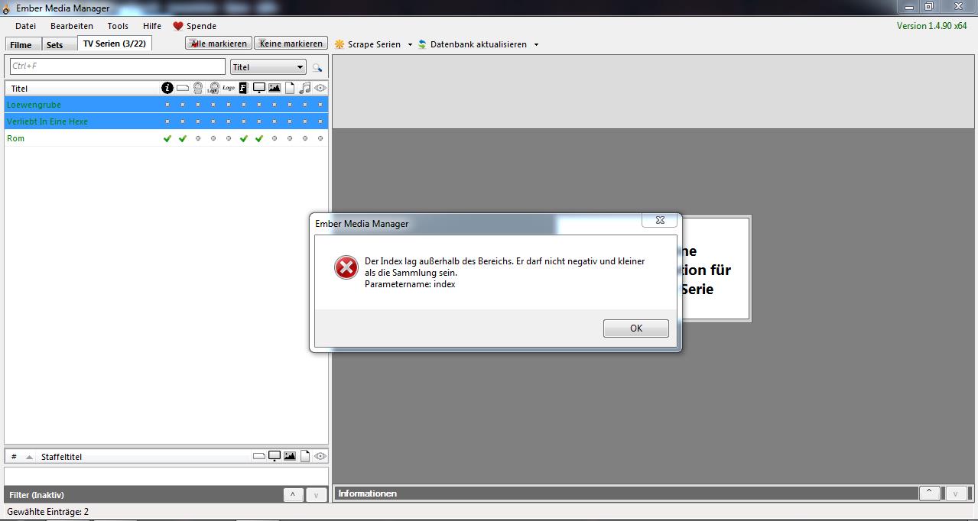Expand the Filter panel with the up arrow
This screenshot has height=521, width=978.
tap(293, 495)
